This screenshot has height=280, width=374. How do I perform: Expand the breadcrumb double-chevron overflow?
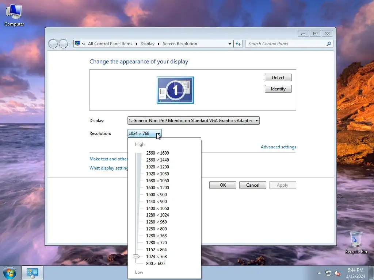[84, 44]
